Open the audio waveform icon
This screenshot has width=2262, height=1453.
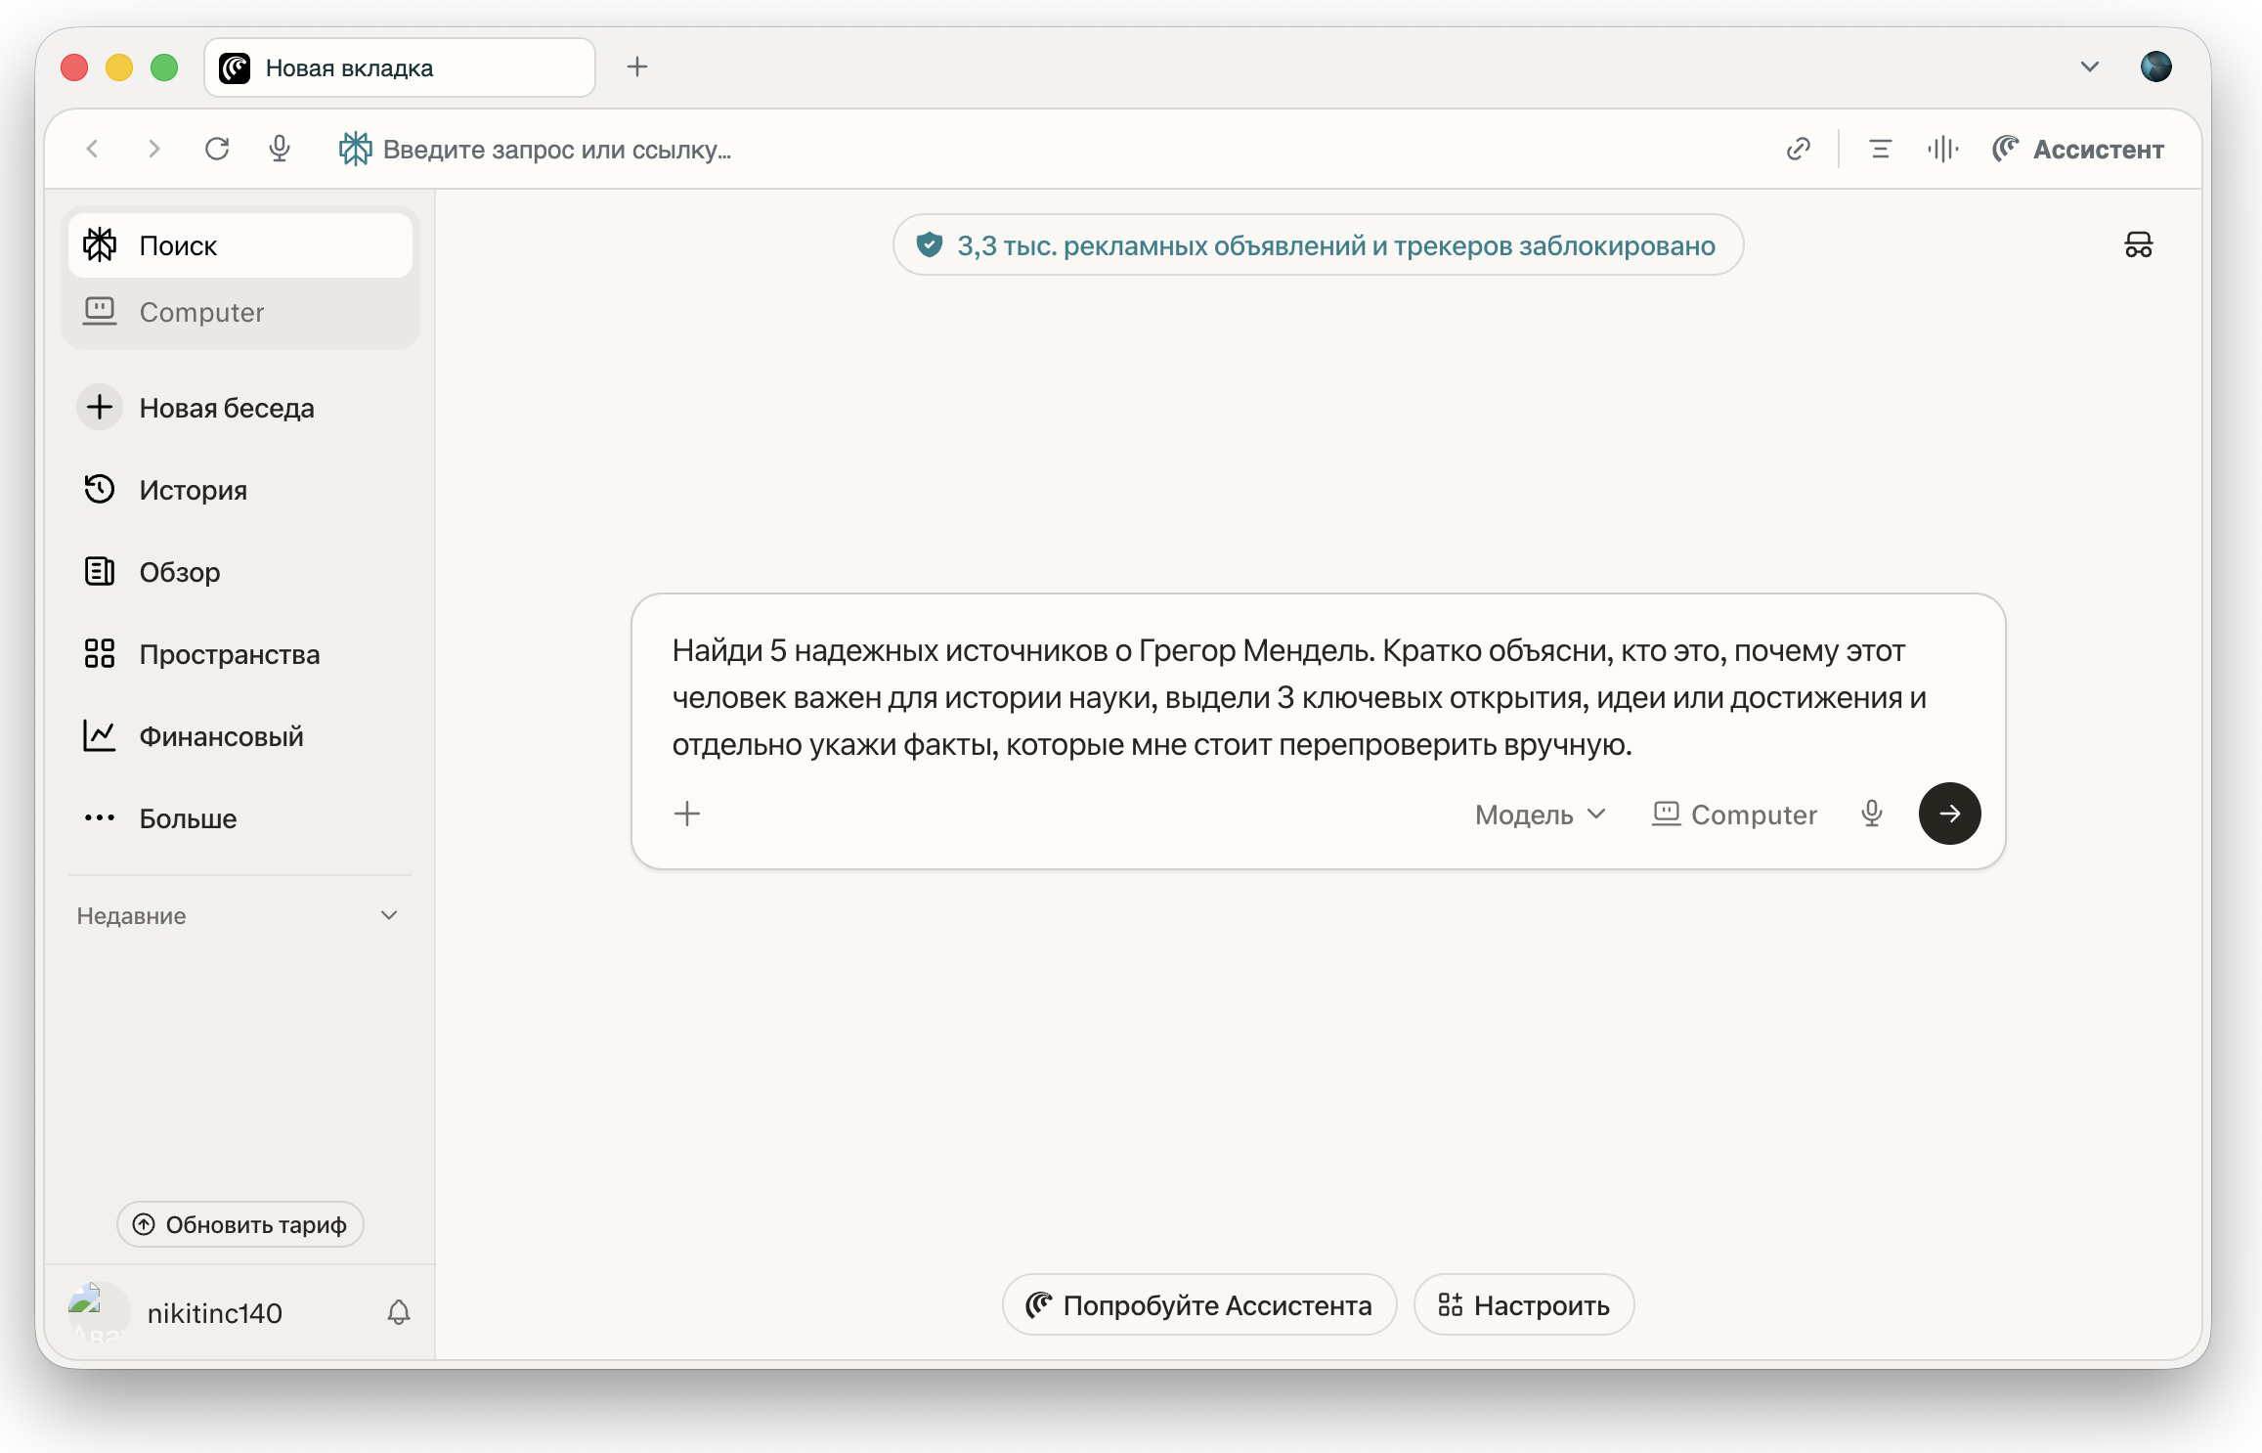(x=1943, y=149)
